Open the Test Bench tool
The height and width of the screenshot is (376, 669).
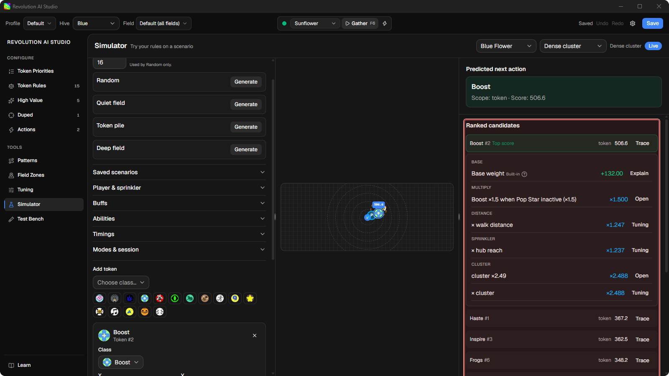(44, 219)
